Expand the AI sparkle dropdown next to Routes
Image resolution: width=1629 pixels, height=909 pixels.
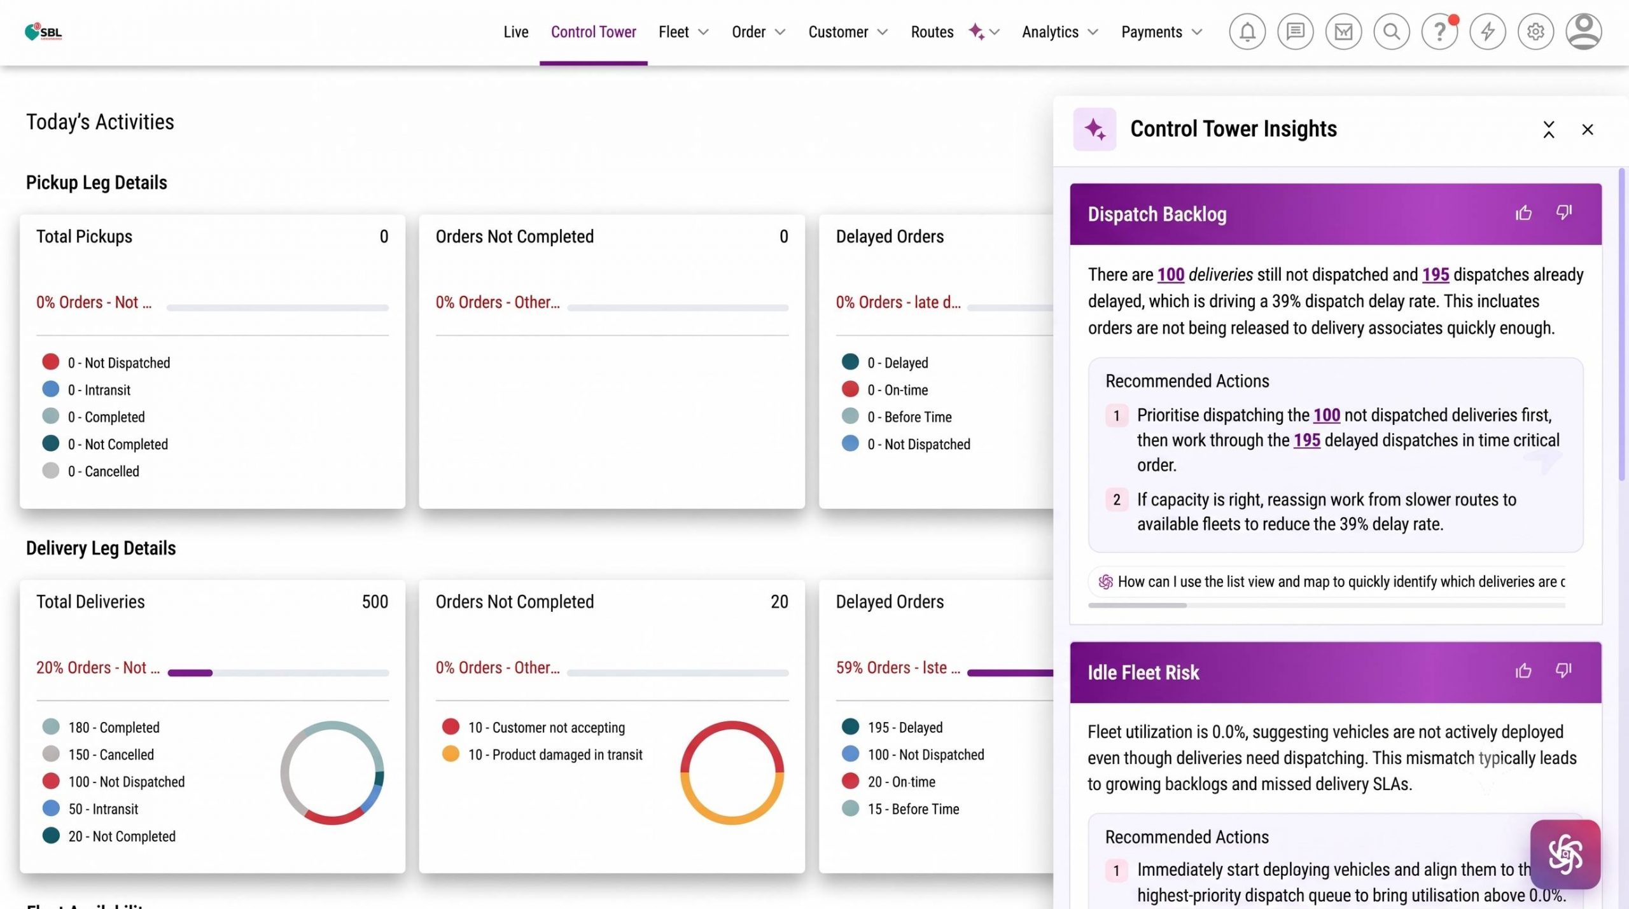pos(984,32)
